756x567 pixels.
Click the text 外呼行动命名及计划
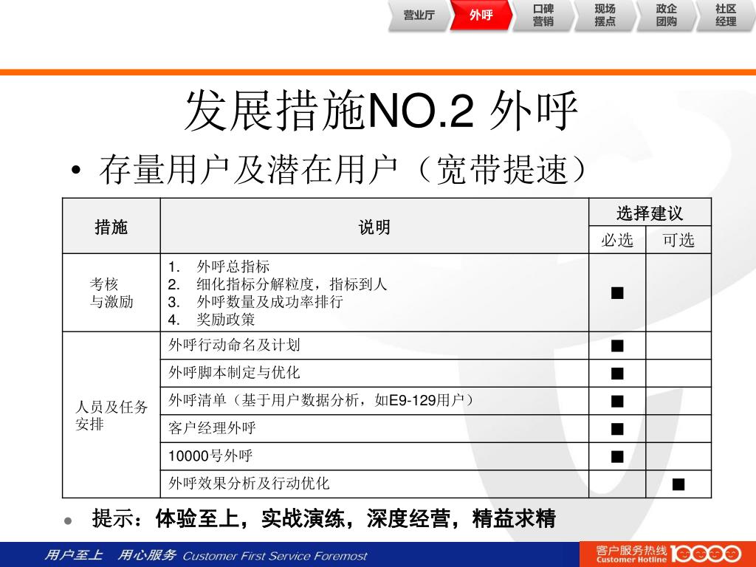(234, 346)
